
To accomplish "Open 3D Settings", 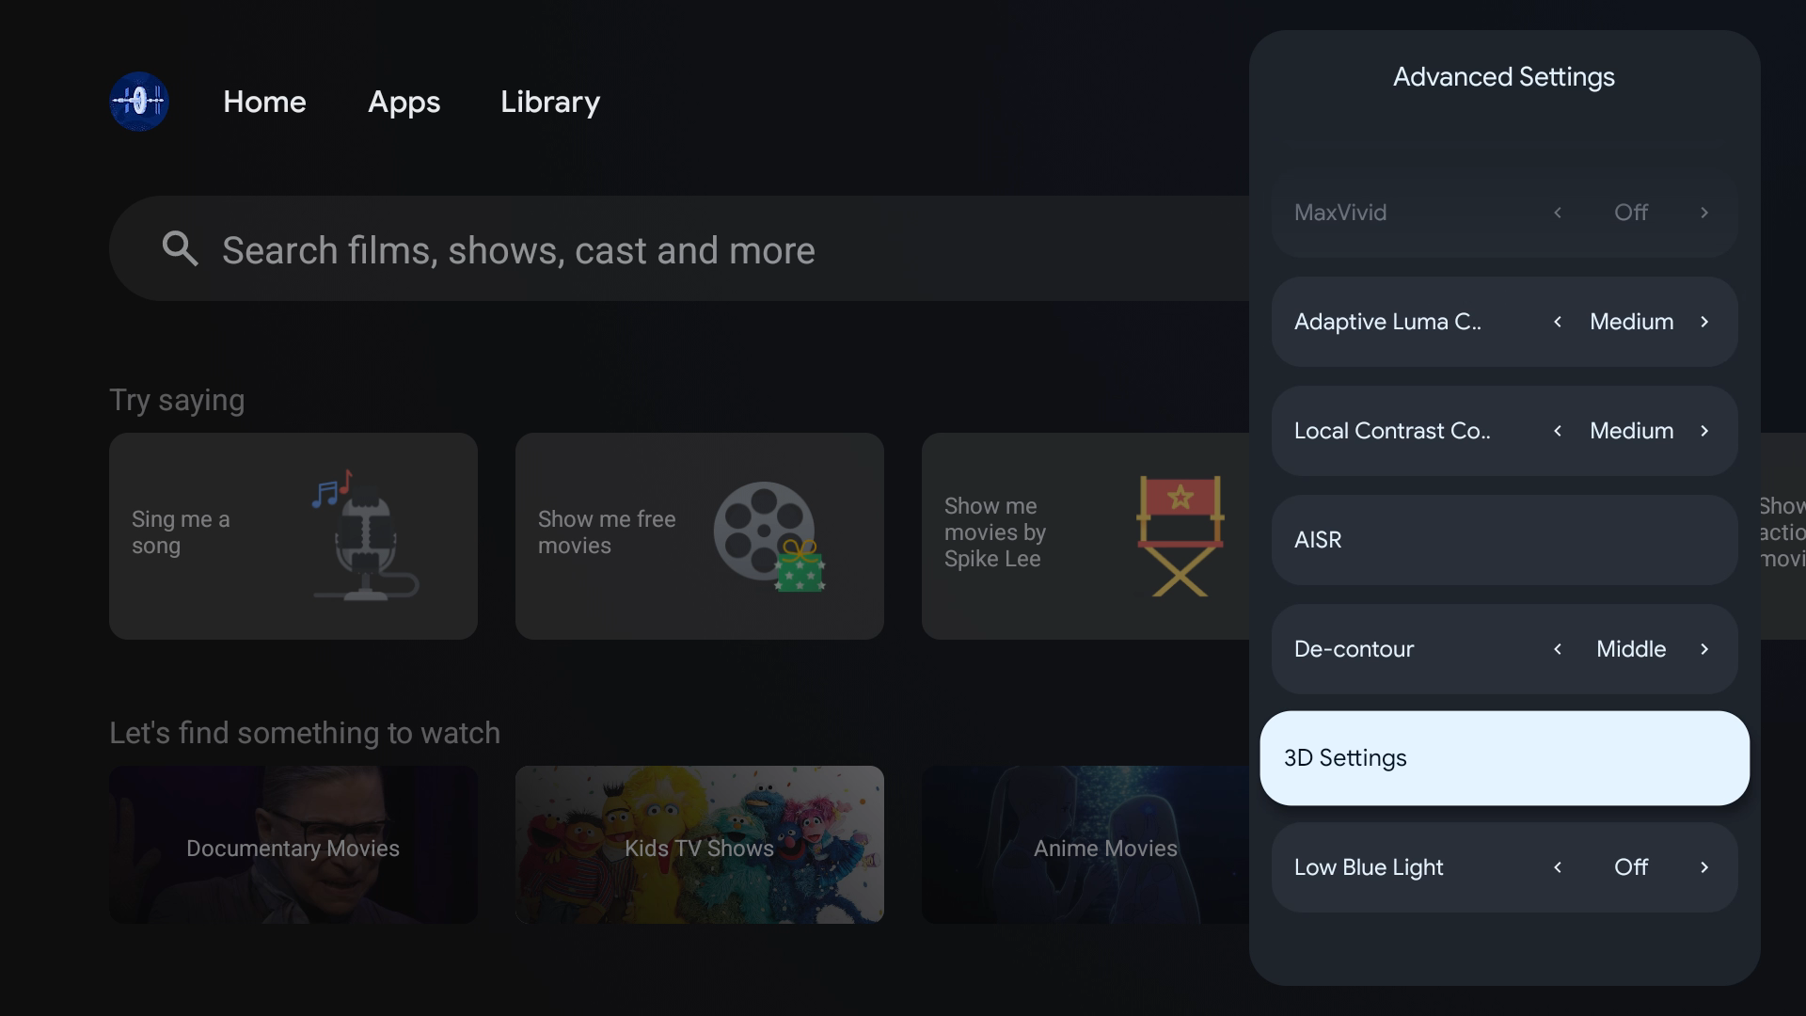I will (x=1503, y=758).
